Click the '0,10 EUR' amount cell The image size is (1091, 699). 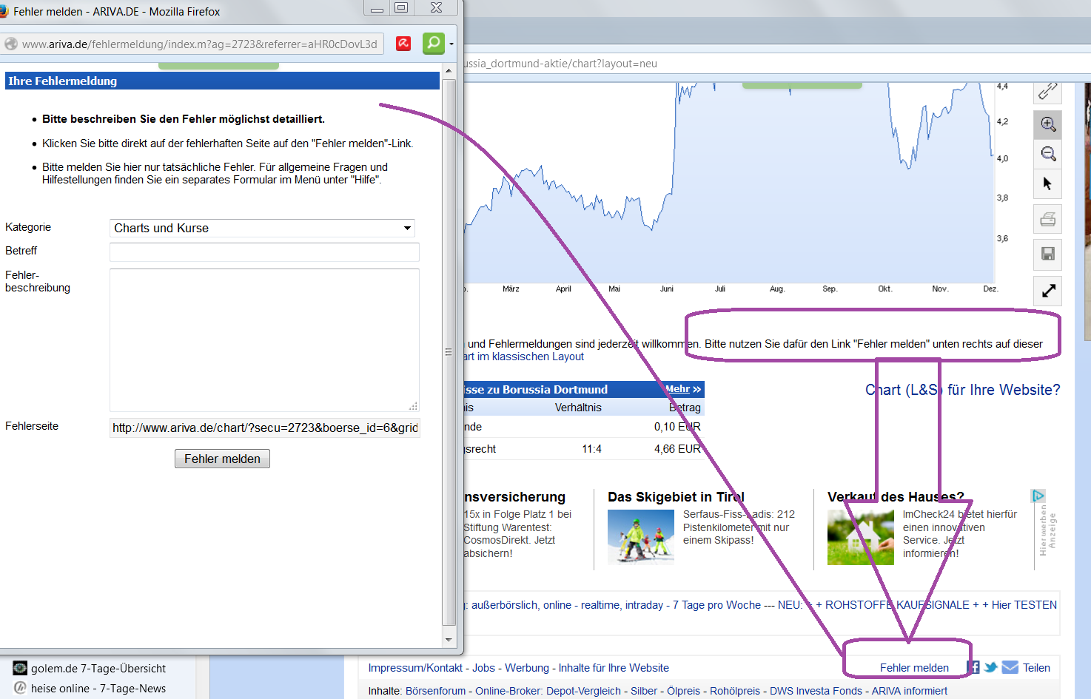pos(677,427)
